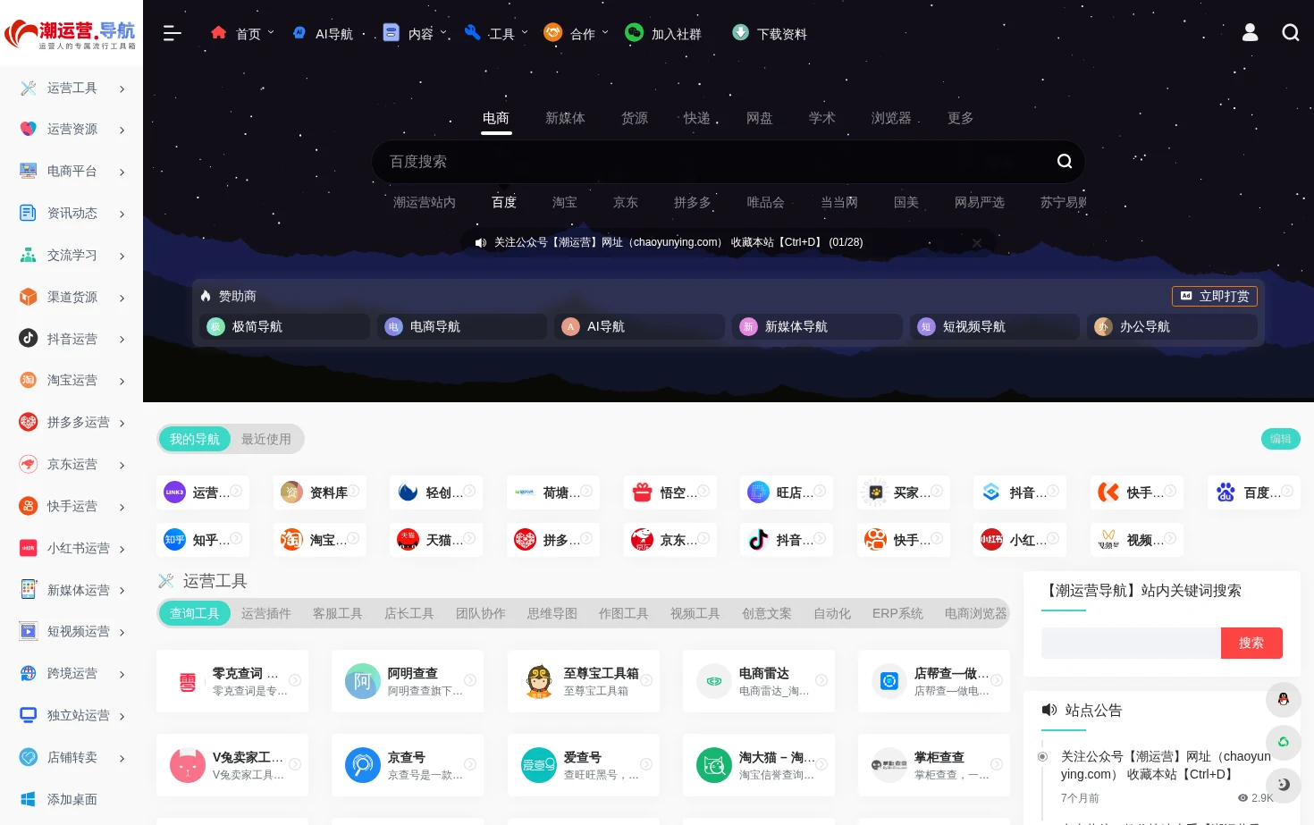Select the 网盘 search category tab
This screenshot has width=1314, height=825.
[x=759, y=118]
